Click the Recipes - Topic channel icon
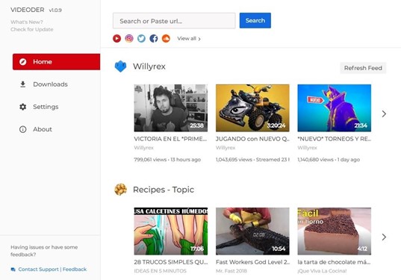Screen dimensions: 401x280 click(x=120, y=190)
